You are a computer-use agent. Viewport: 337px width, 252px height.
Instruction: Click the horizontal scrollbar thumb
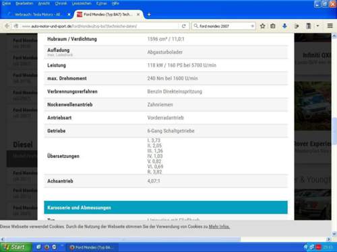123,239
